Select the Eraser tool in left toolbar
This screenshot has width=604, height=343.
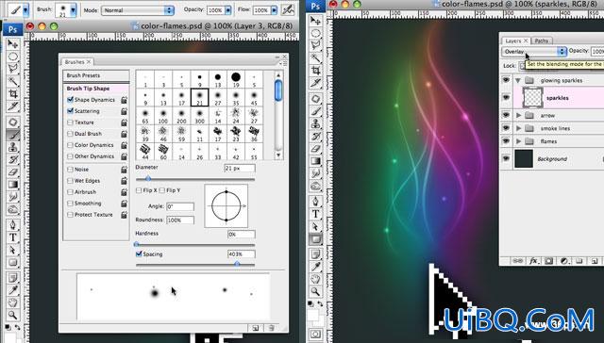click(13, 171)
